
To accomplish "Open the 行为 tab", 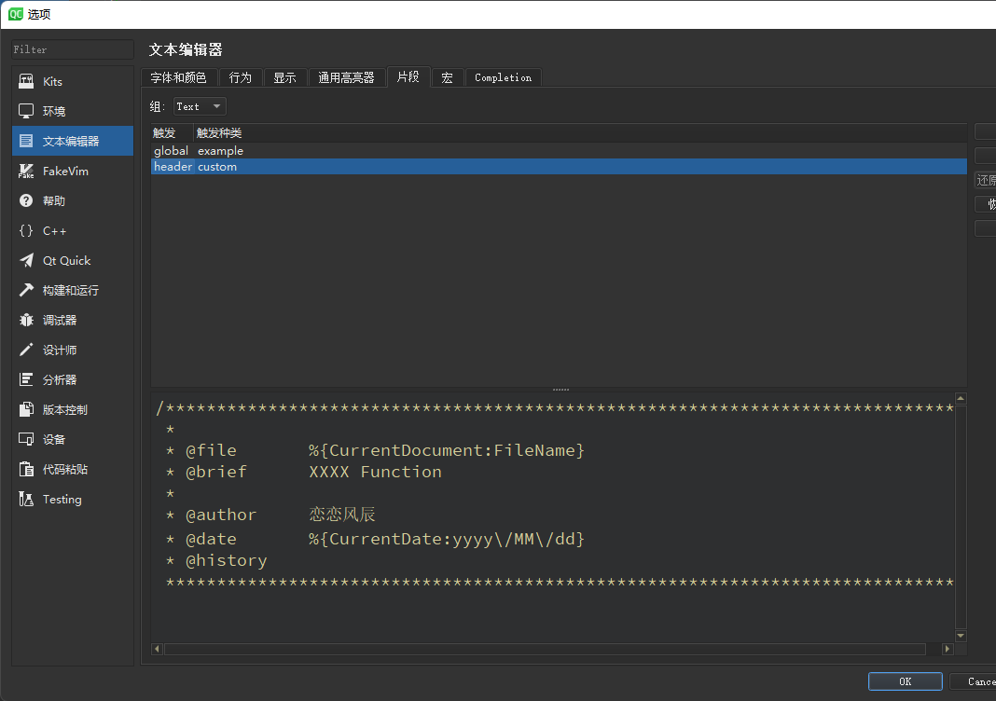I will pyautogui.click(x=240, y=77).
